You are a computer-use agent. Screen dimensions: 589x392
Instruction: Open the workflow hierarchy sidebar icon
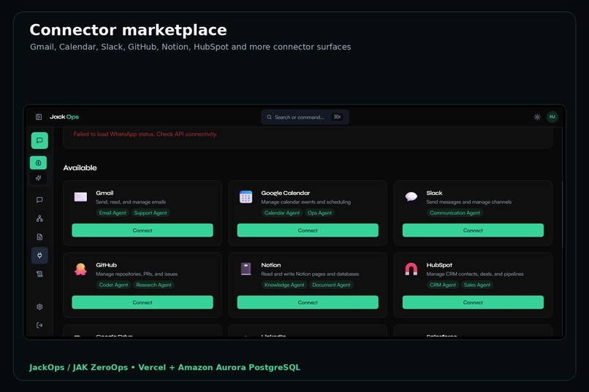click(39, 218)
